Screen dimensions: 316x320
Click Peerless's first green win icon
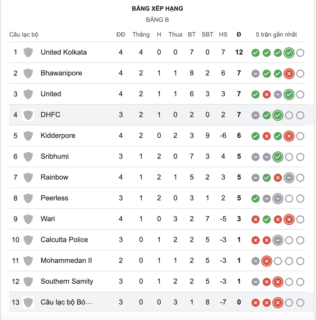click(255, 199)
